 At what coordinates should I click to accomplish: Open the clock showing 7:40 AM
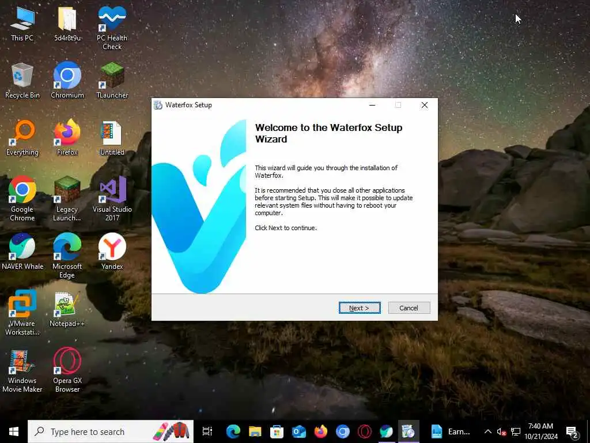coord(540,431)
